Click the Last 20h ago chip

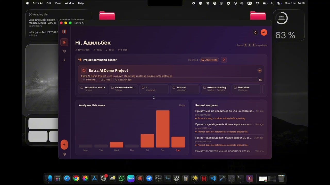coord(123,80)
